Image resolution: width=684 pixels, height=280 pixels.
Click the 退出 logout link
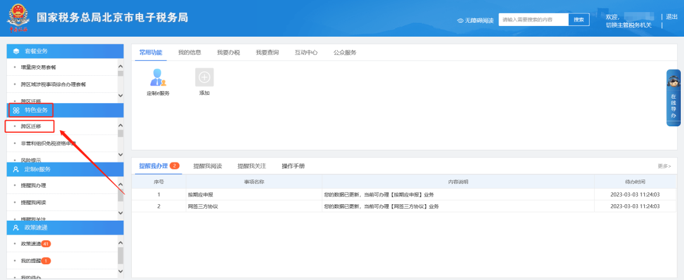click(672, 16)
